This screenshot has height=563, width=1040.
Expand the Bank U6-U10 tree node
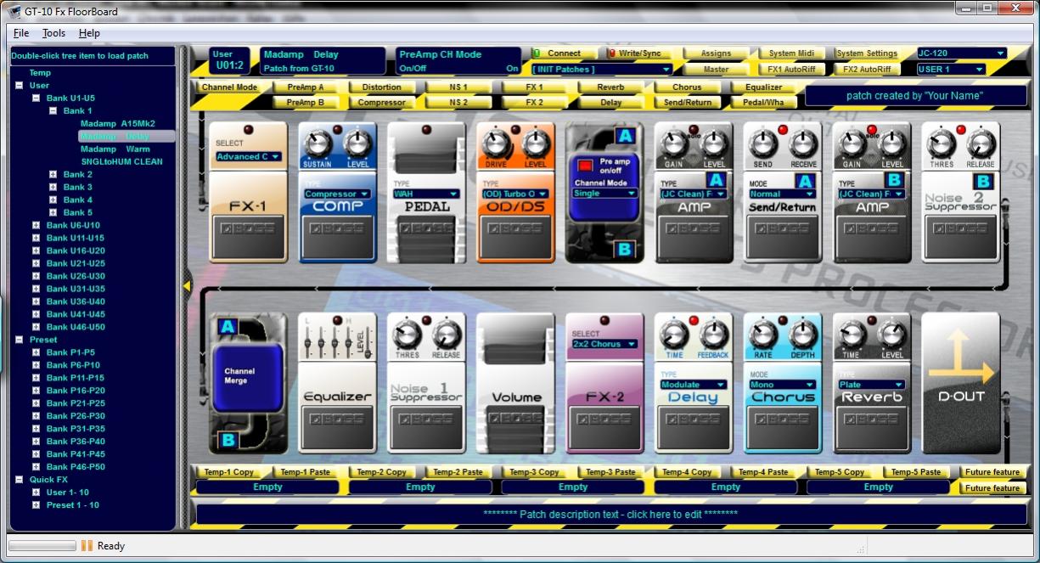[x=36, y=225]
